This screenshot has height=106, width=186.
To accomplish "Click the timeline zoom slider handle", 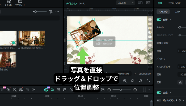I will (x=121, y=90).
